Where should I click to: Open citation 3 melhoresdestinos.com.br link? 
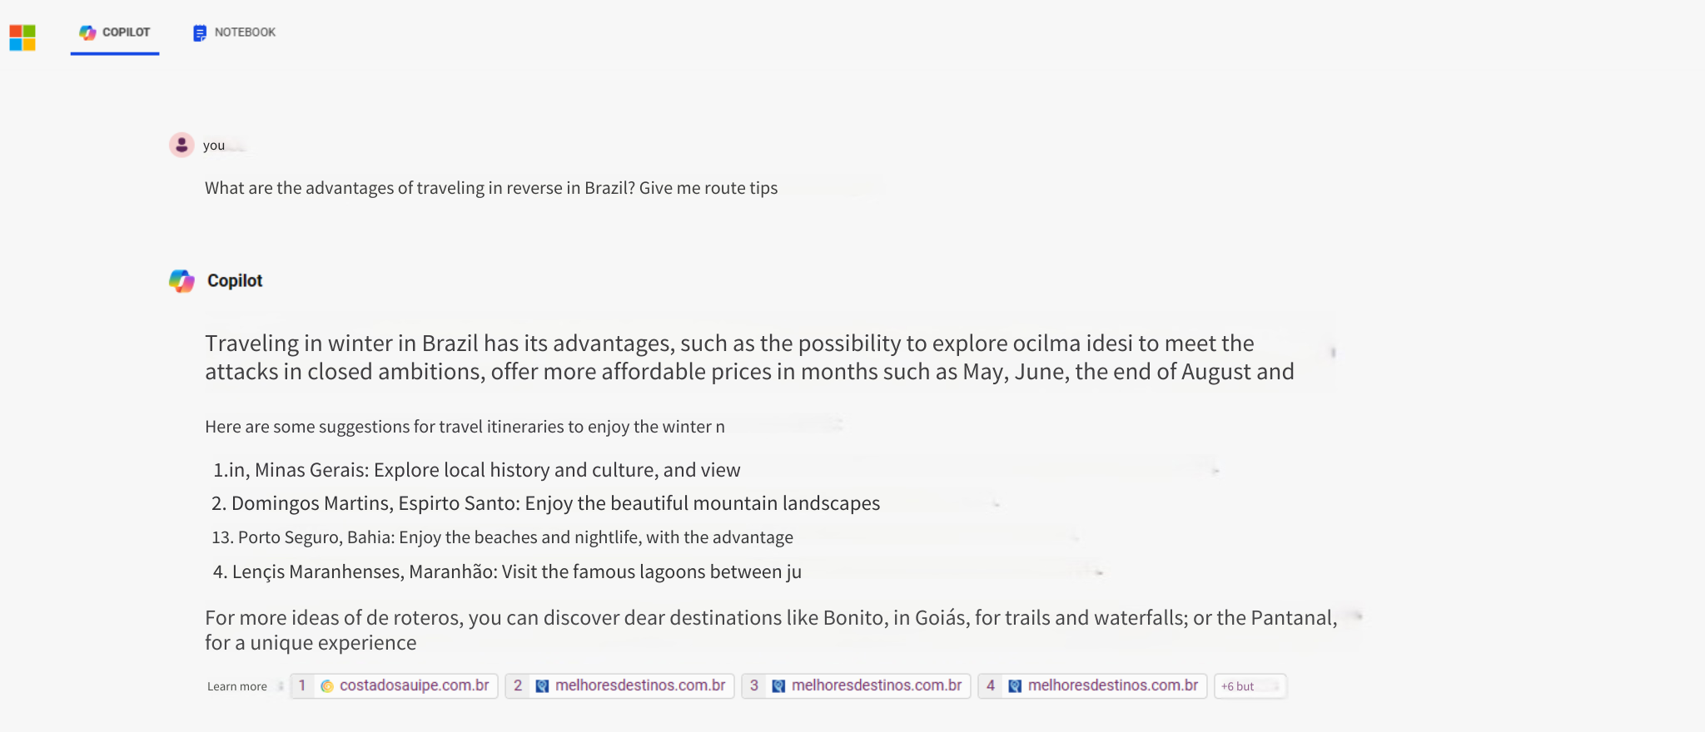(x=876, y=685)
